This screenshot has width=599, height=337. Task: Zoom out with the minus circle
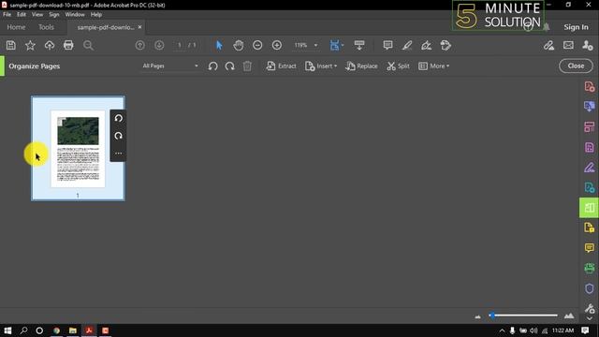[257, 46]
